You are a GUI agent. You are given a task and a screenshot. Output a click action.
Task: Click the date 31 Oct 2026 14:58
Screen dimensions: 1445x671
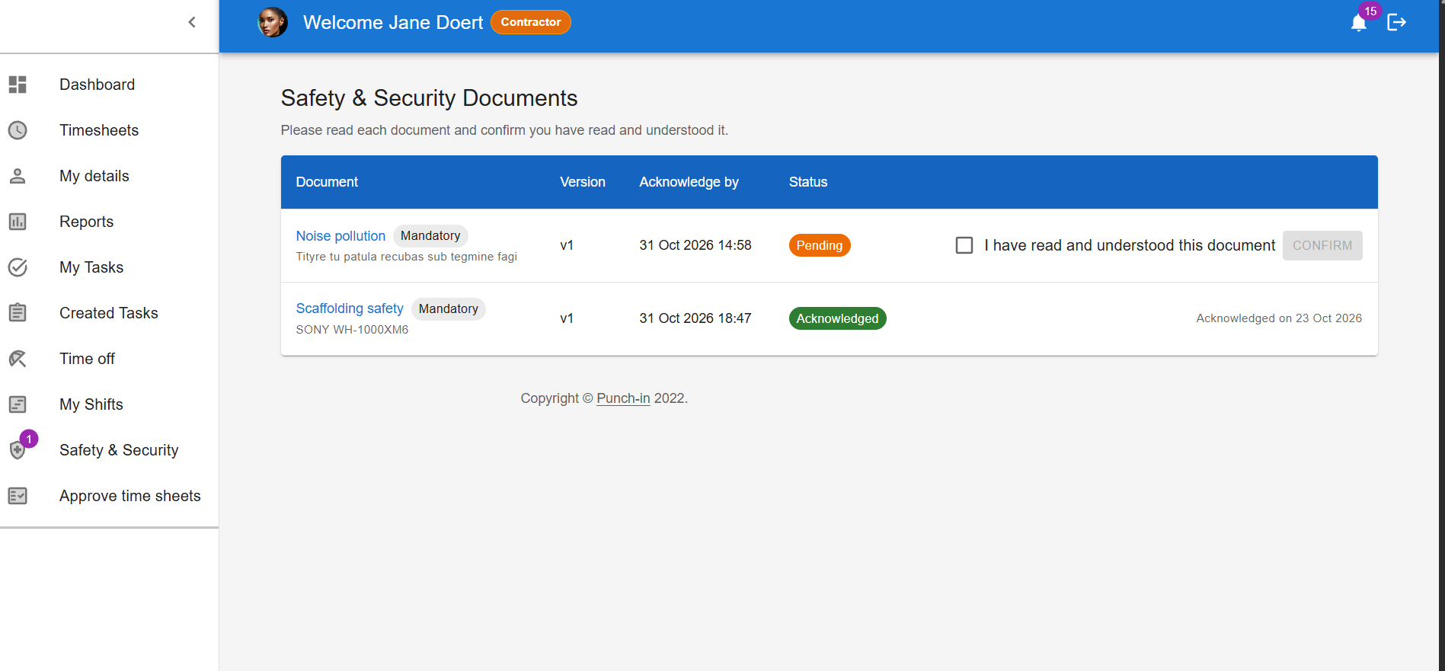click(x=695, y=245)
